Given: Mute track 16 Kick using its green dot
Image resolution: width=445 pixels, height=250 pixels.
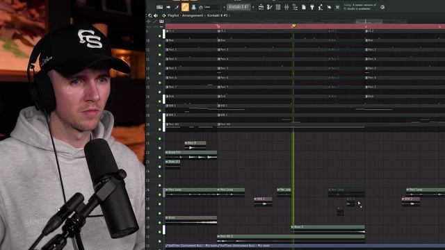Looking at the screenshot, I should pos(160,101).
